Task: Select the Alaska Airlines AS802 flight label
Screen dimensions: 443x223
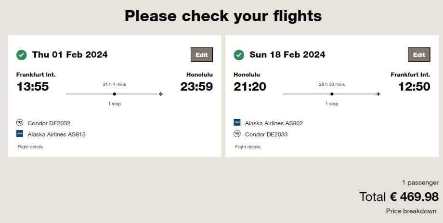Action: [x=274, y=123]
